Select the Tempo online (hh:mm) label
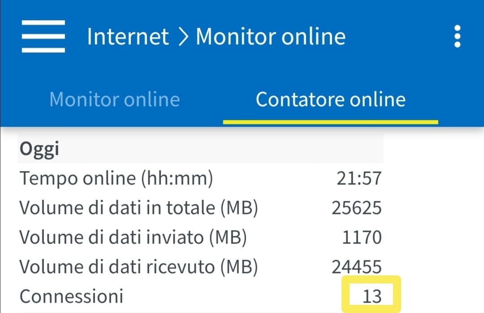The height and width of the screenshot is (313, 484). pyautogui.click(x=116, y=179)
